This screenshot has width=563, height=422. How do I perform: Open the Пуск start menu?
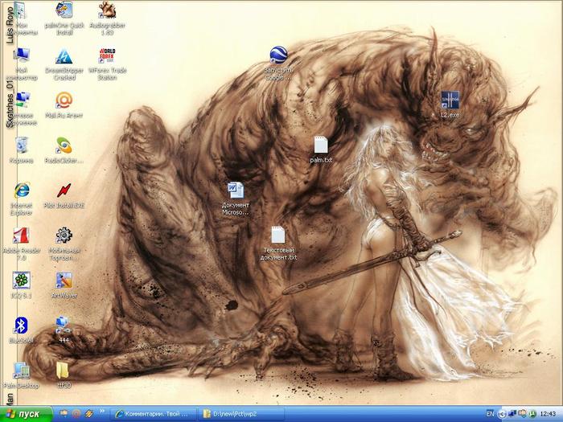[26, 414]
